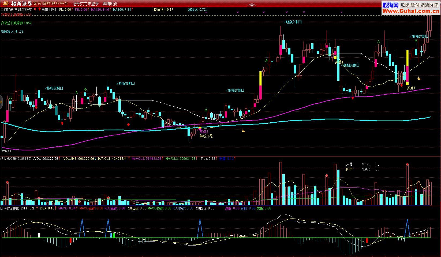Click the 招商证券 logo icon
This screenshot has height=257, width=441.
click(5, 3)
